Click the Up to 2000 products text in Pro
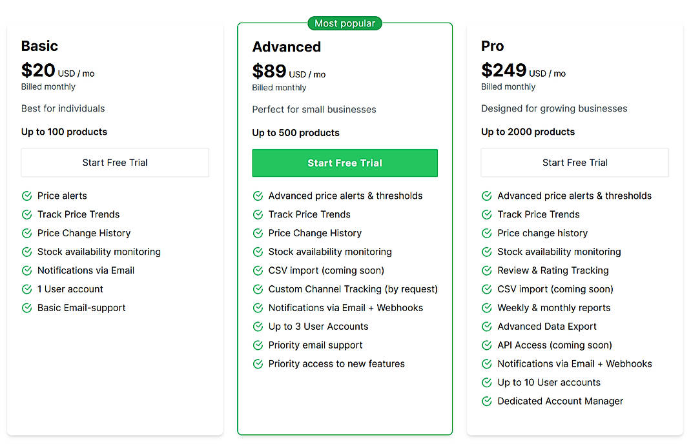 [527, 132]
